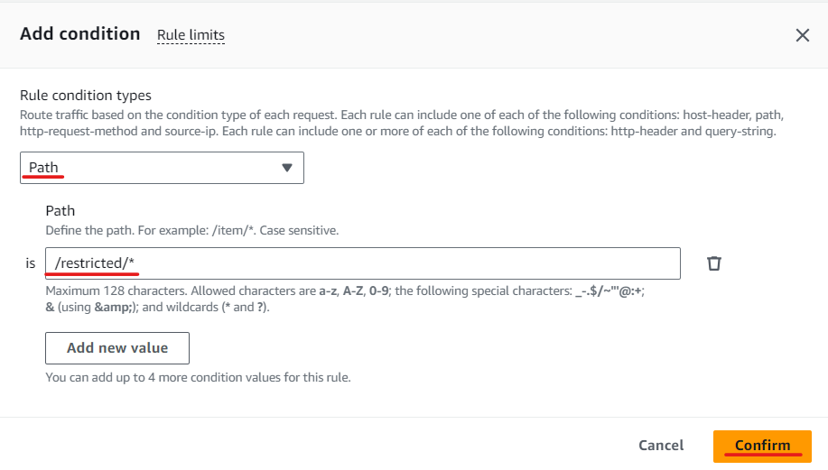Cancel the add condition dialog
Viewport: 828px width, 470px height.
click(x=661, y=446)
